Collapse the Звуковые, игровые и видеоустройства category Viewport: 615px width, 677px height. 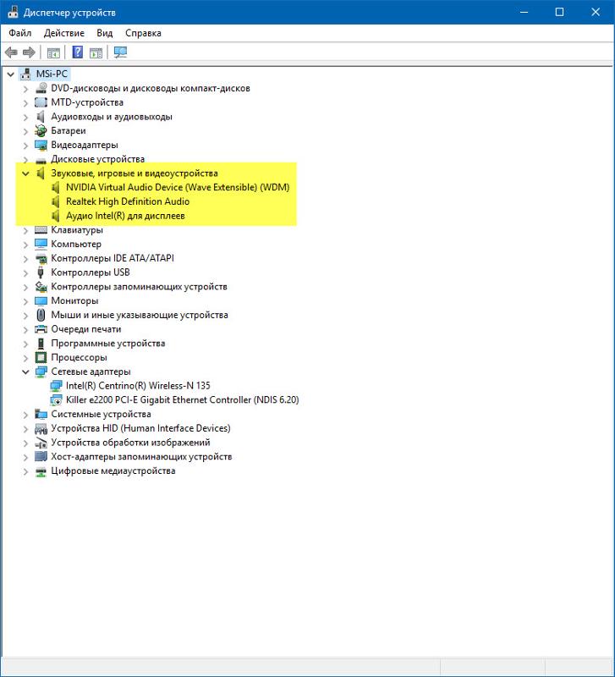(x=25, y=173)
